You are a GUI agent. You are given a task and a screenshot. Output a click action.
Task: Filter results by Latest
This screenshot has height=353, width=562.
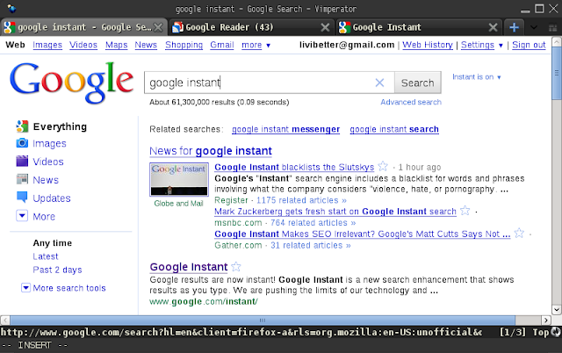coord(46,256)
